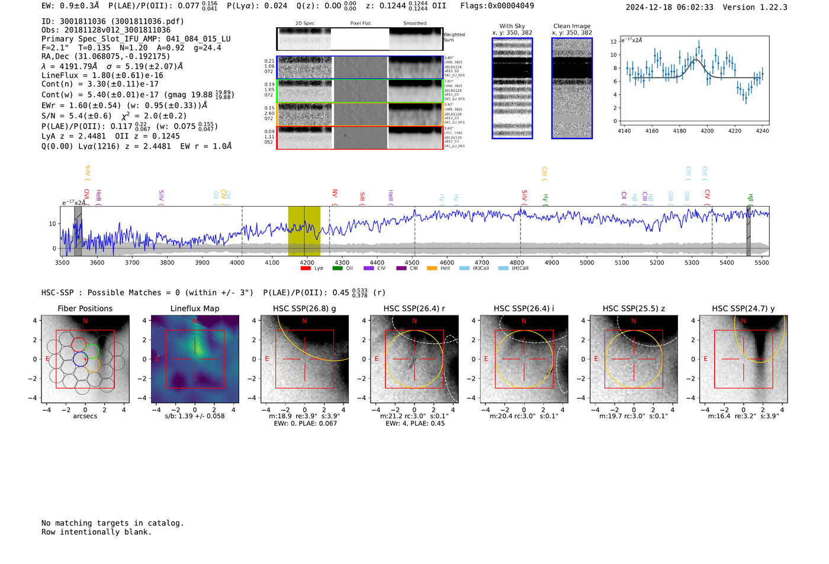Select the green-bordered 2D spectrum row
This screenshot has width=829, height=564.
(x=360, y=91)
